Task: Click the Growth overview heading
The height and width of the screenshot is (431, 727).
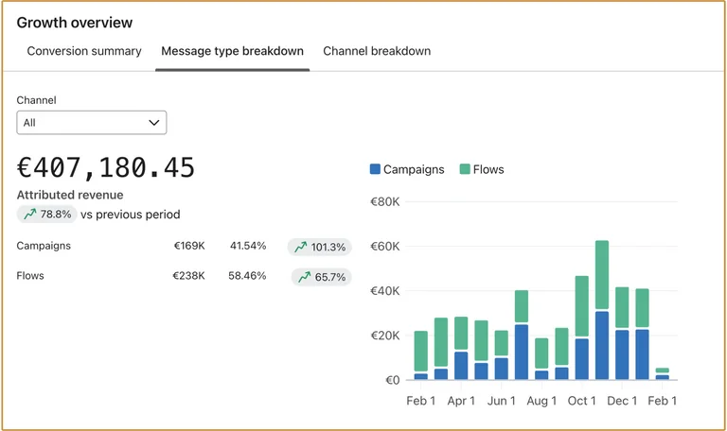Action: click(x=75, y=23)
